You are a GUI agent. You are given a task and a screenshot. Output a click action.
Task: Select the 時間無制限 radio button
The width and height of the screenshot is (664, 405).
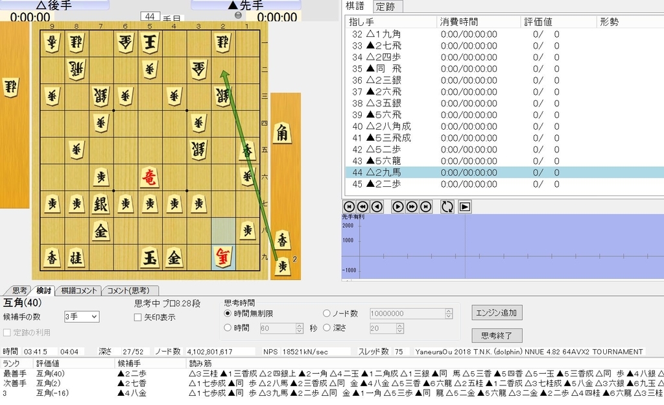tap(228, 313)
